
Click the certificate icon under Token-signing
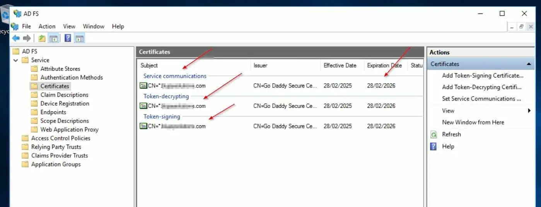tap(143, 126)
